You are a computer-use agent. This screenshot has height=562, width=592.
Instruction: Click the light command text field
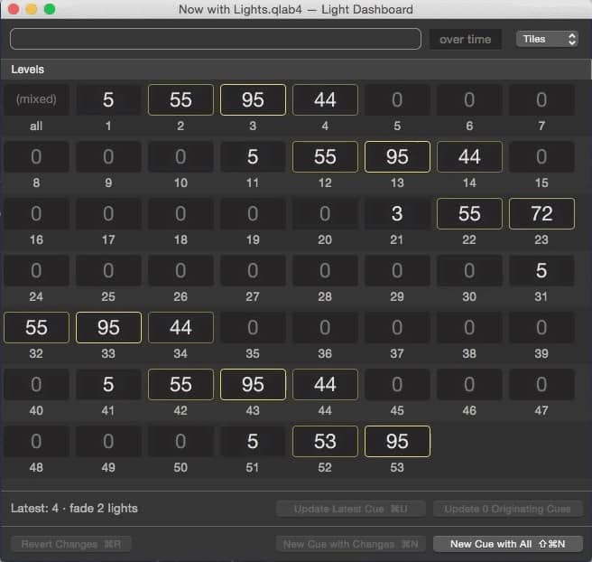click(x=216, y=39)
